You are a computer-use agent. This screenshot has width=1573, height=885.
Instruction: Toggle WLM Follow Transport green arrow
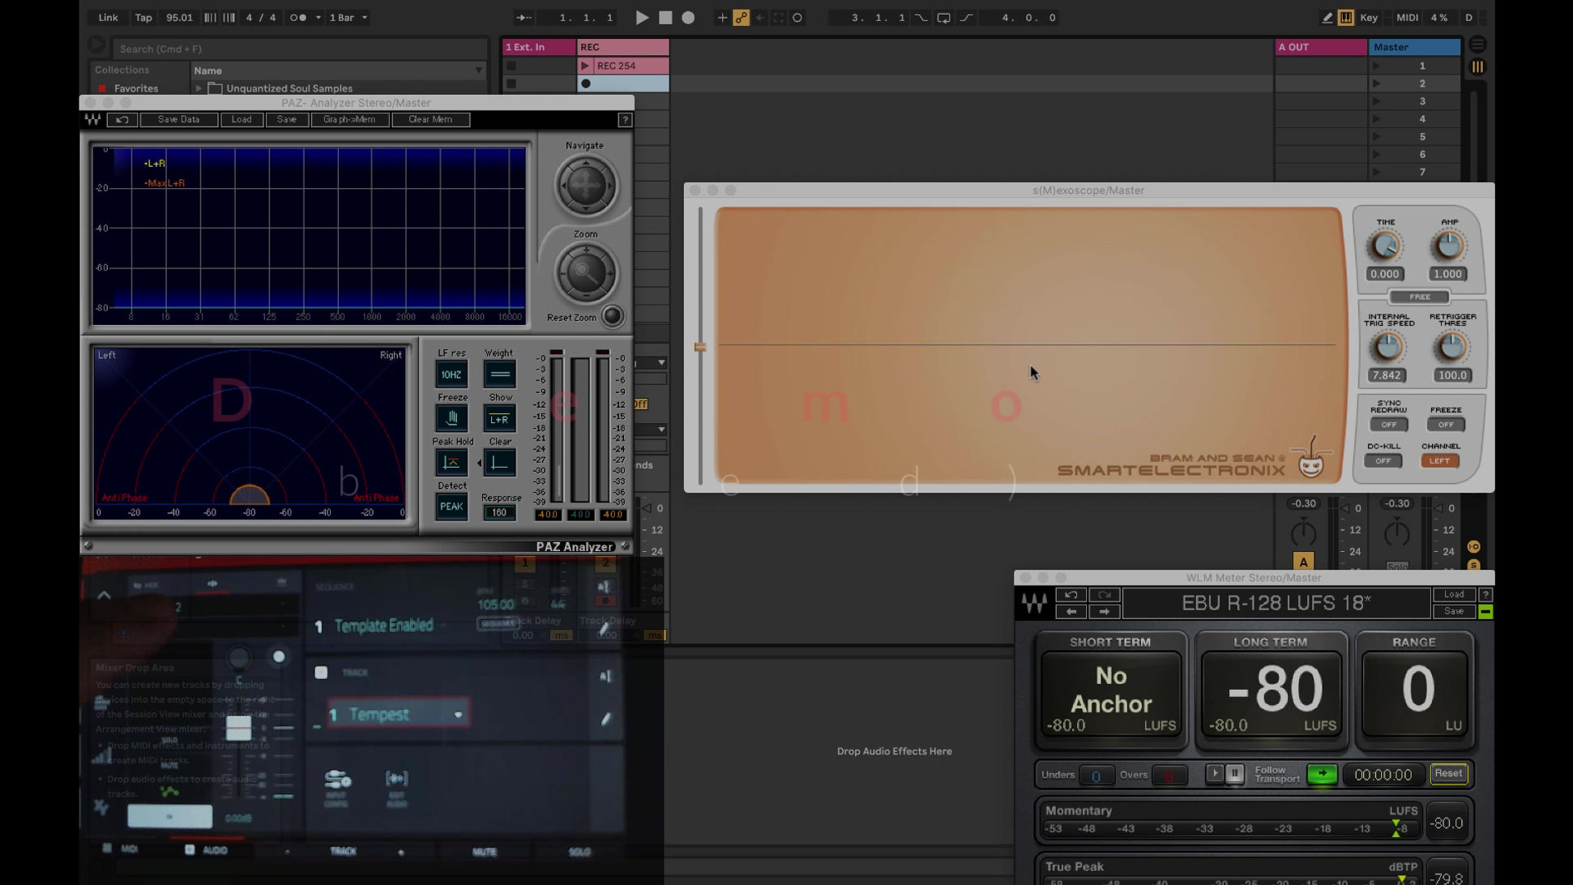[x=1322, y=774]
